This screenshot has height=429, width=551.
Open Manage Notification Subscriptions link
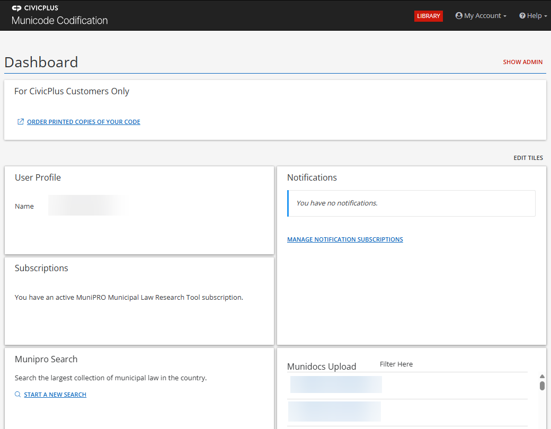(345, 239)
